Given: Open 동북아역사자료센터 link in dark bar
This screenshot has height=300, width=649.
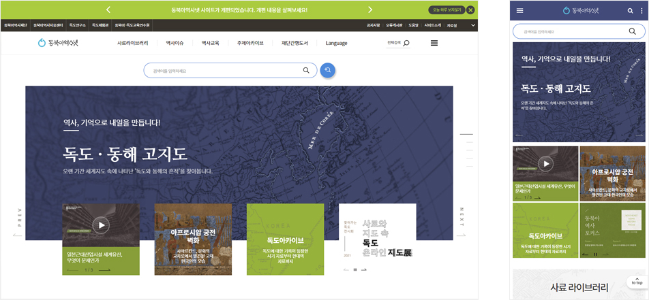Looking at the screenshot, I should (x=48, y=25).
